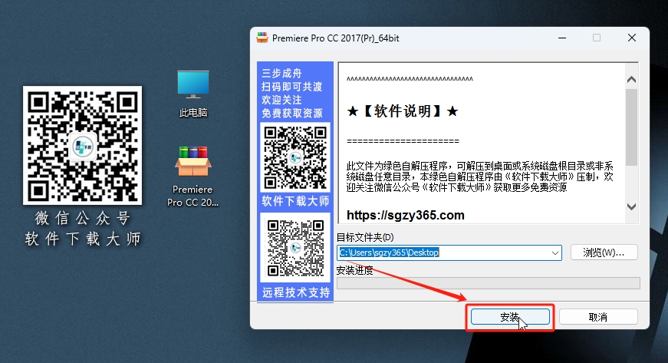The width and height of the screenshot is (668, 363).
Task: Click the description box scrollbar thumb
Action: [x=631, y=127]
